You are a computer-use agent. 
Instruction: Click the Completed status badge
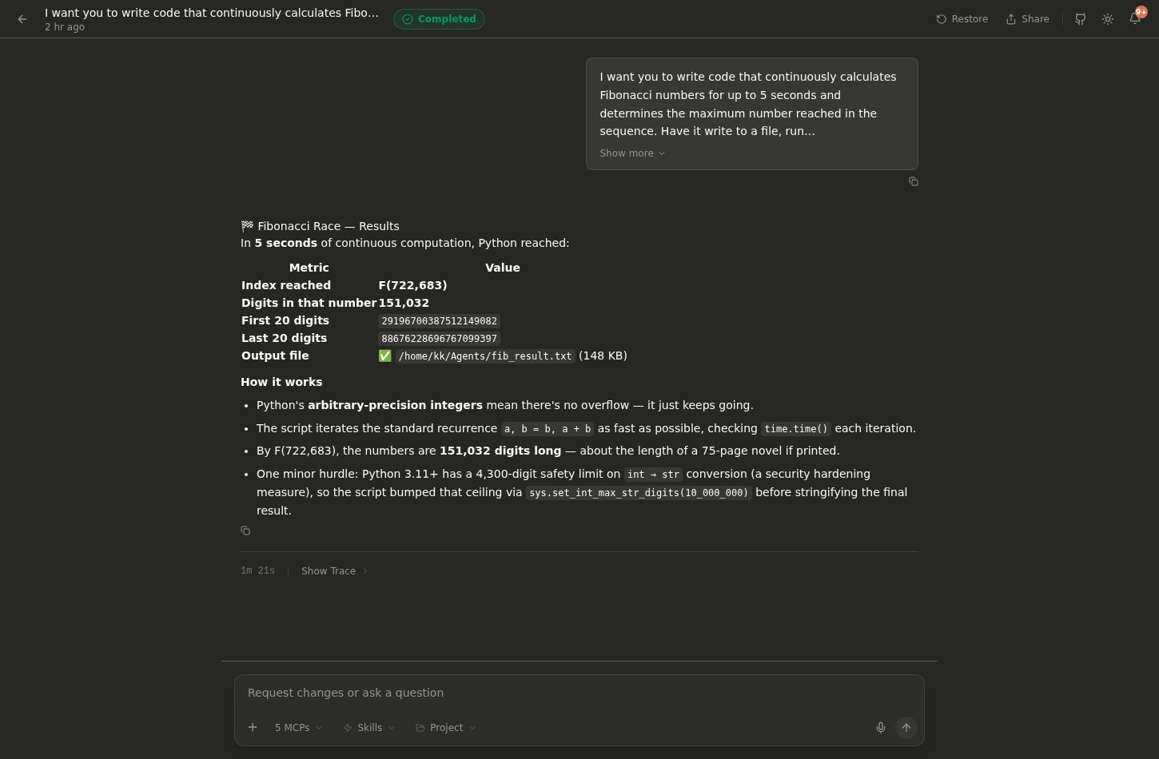[439, 19]
